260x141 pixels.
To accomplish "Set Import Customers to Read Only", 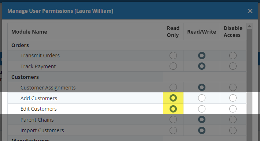I will [173, 130].
